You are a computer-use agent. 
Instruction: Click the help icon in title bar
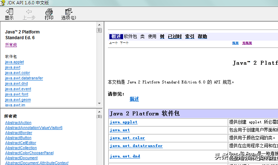point(3,3)
